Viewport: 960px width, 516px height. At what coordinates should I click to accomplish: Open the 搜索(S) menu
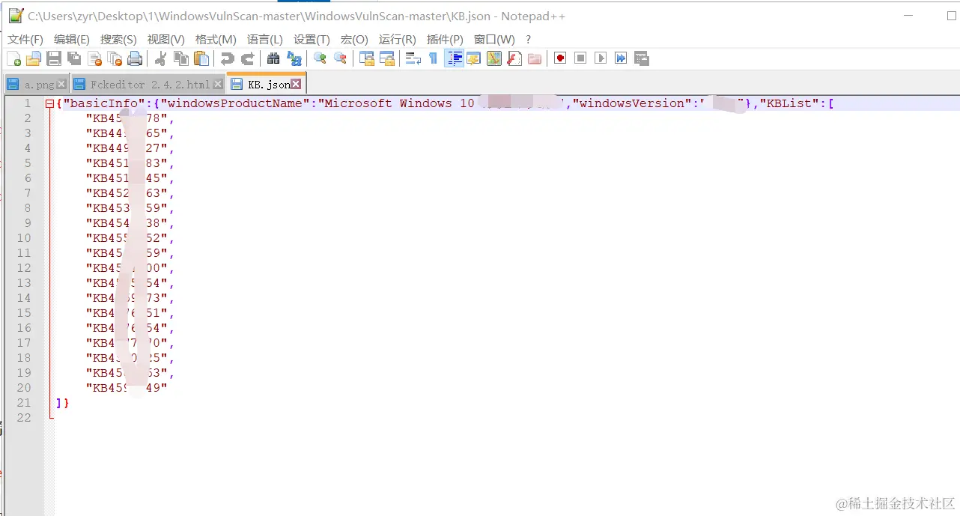tap(118, 40)
